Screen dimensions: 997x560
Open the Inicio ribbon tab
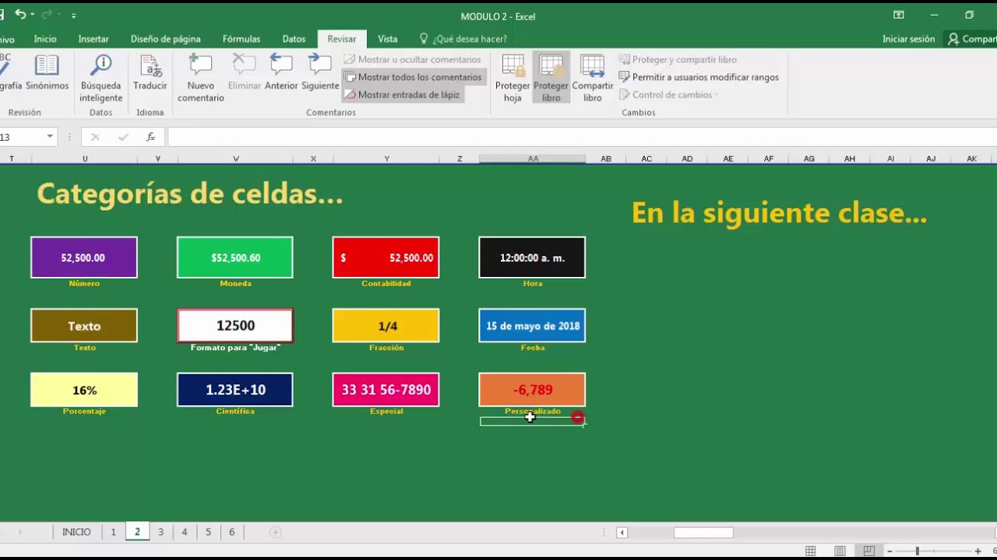pos(45,39)
